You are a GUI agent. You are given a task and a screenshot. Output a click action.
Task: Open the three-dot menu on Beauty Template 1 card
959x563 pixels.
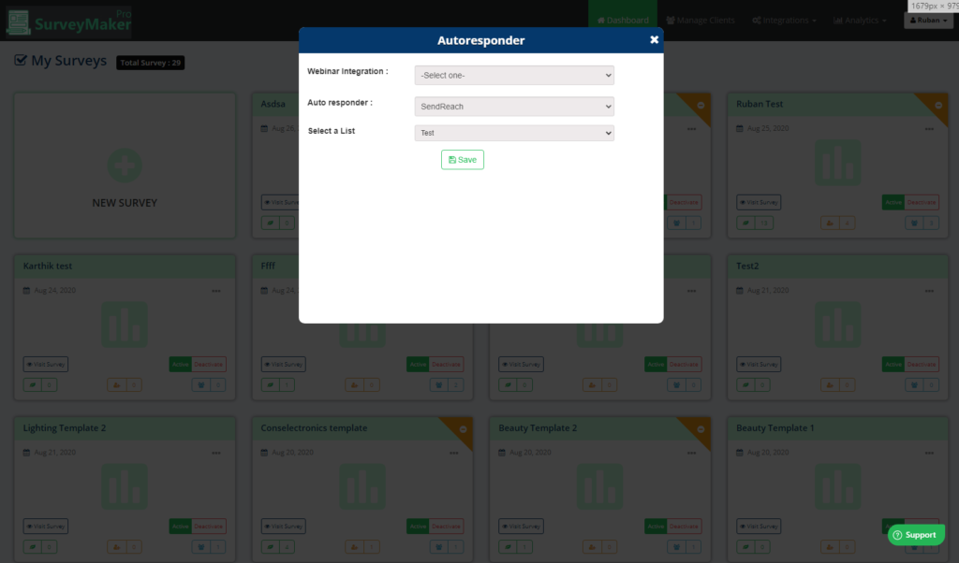point(929,453)
